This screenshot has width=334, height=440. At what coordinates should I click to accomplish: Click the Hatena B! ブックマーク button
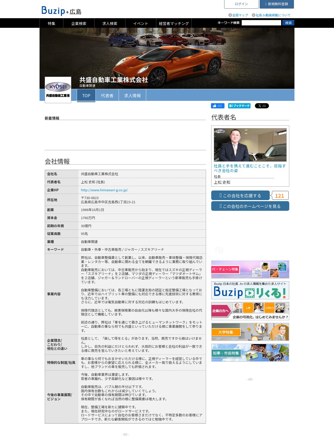(x=239, y=106)
